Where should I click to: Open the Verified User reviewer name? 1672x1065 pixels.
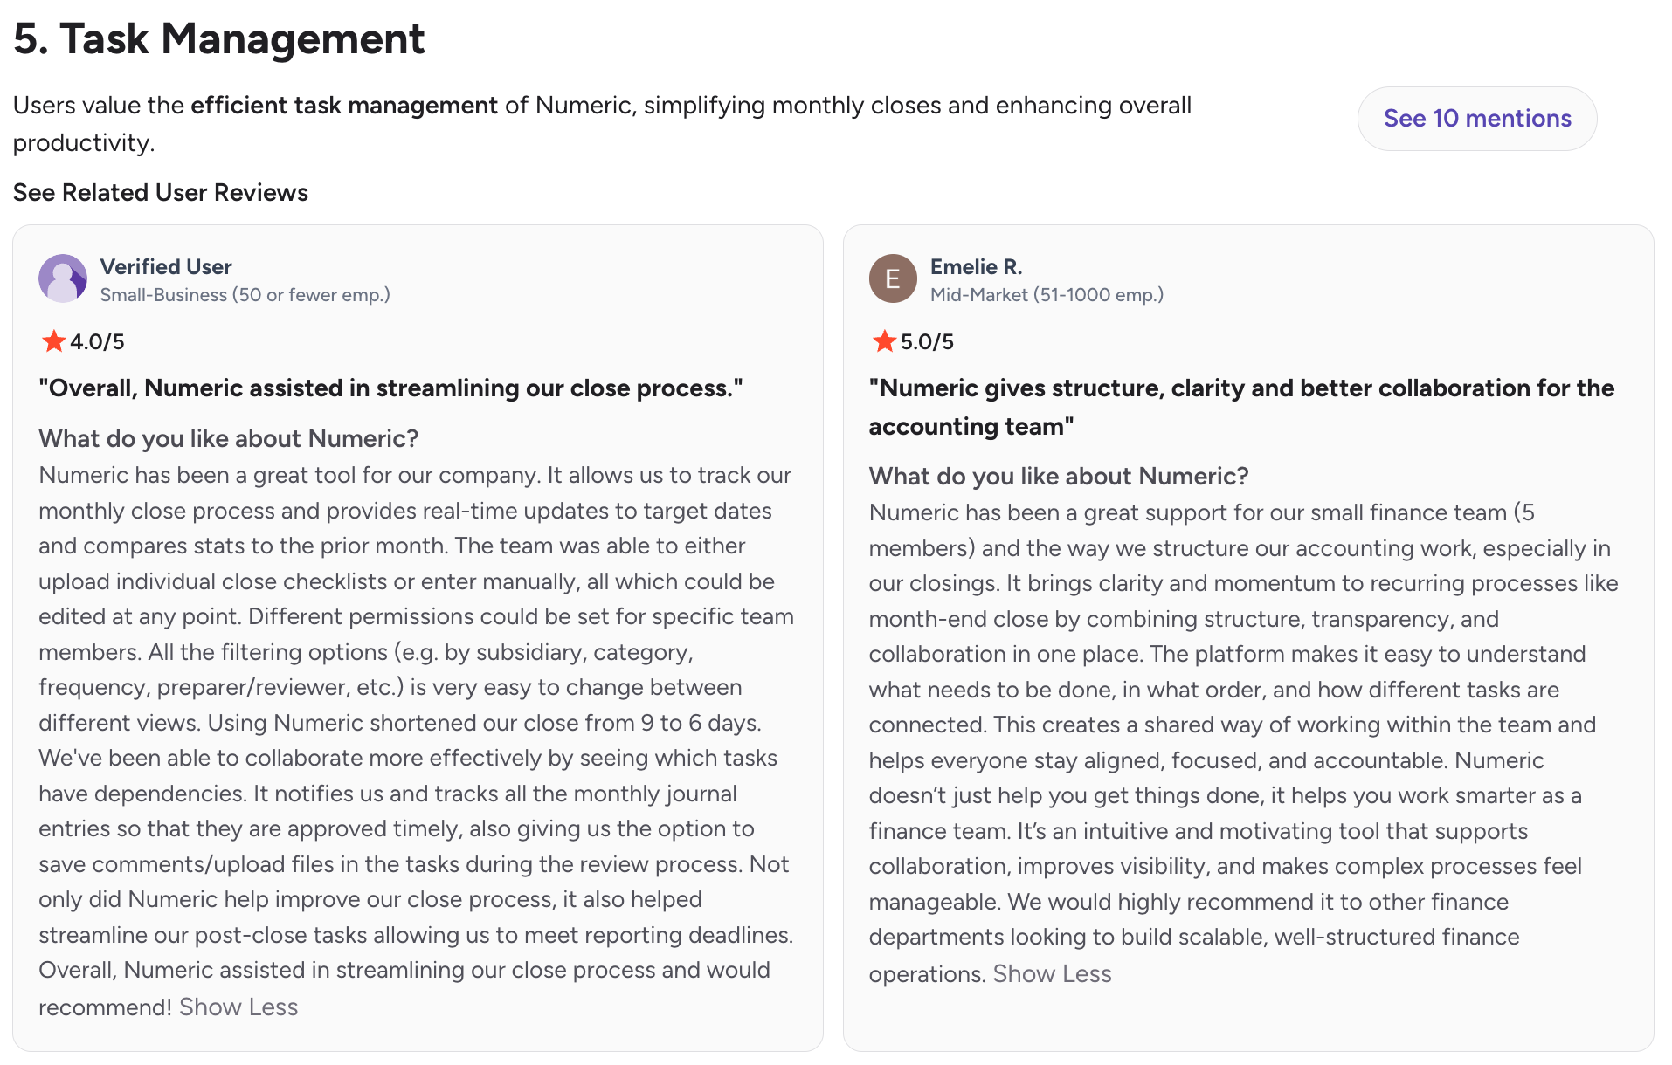click(x=166, y=267)
